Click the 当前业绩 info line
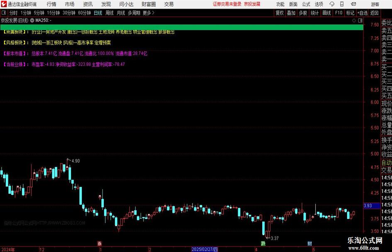The width and height of the screenshot is (392, 252). click(64, 65)
